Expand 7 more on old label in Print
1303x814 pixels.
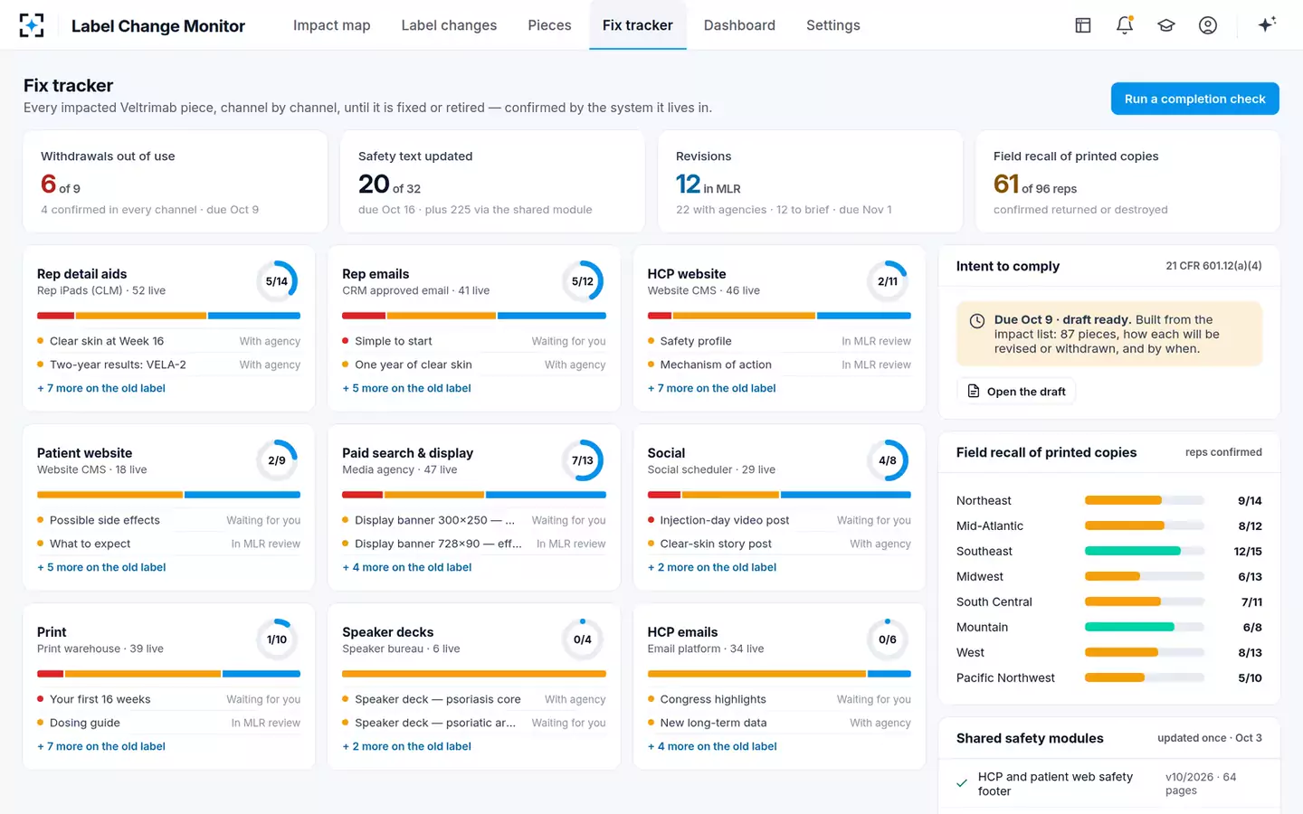[101, 746]
